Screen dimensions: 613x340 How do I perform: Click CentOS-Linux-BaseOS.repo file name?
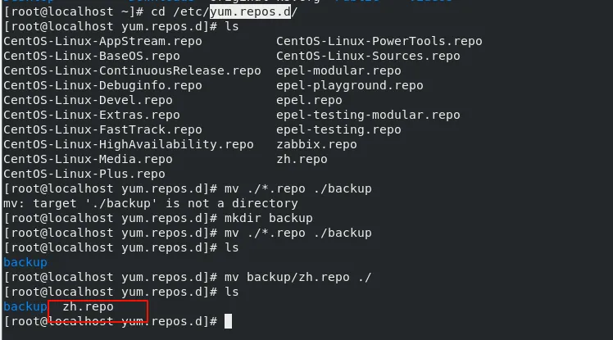92,56
